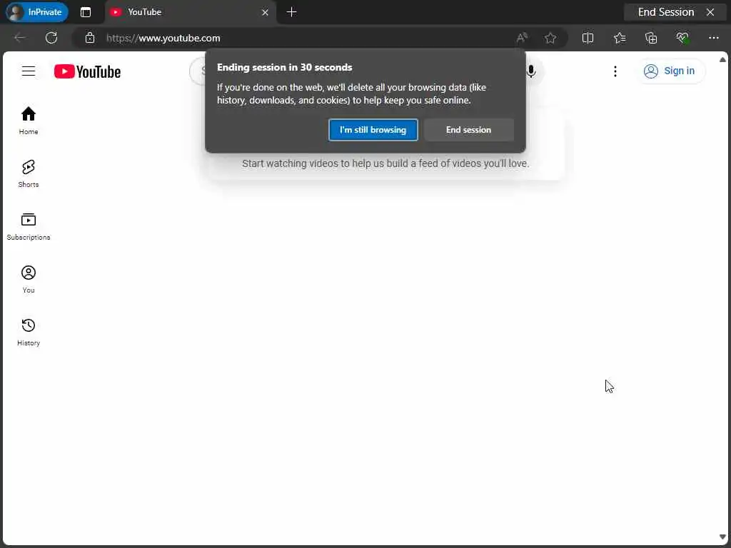Screen dimensions: 731x548
Task: Open the tab actions menu icon
Action: [x=86, y=12]
